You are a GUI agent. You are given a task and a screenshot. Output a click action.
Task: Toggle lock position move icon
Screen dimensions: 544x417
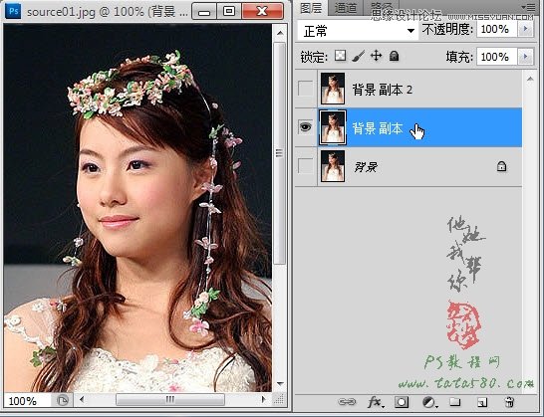pos(376,56)
